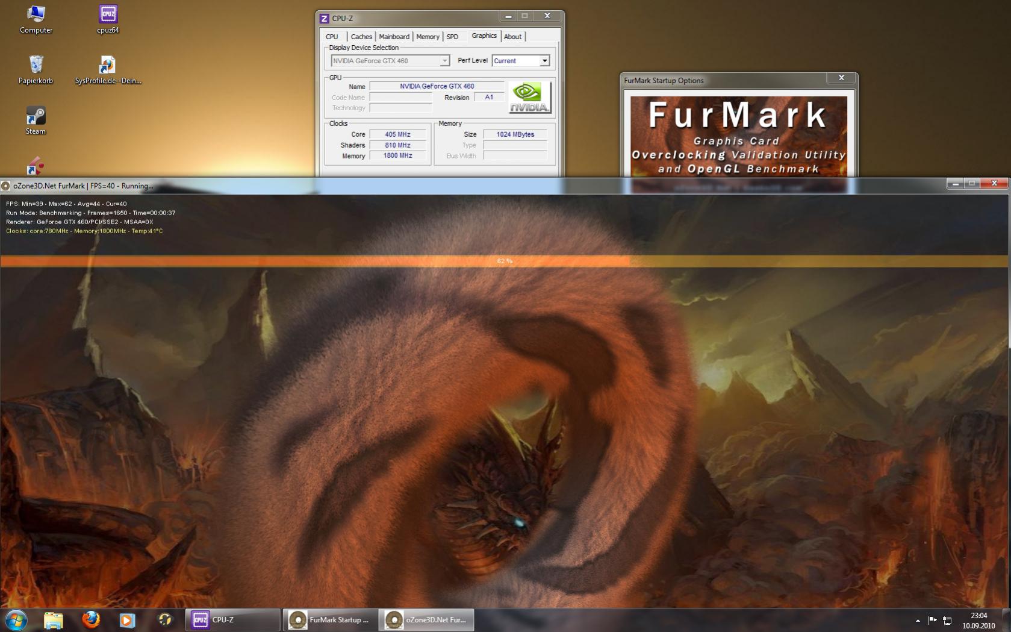Close the FurMark benchmark window
This screenshot has height=632, width=1011.
[x=994, y=183]
